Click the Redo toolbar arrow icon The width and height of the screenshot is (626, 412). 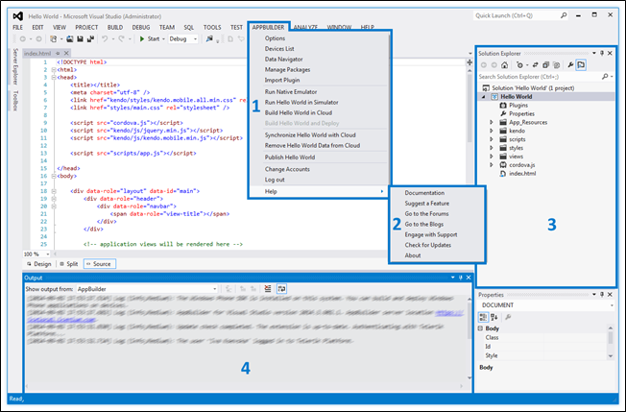click(121, 38)
